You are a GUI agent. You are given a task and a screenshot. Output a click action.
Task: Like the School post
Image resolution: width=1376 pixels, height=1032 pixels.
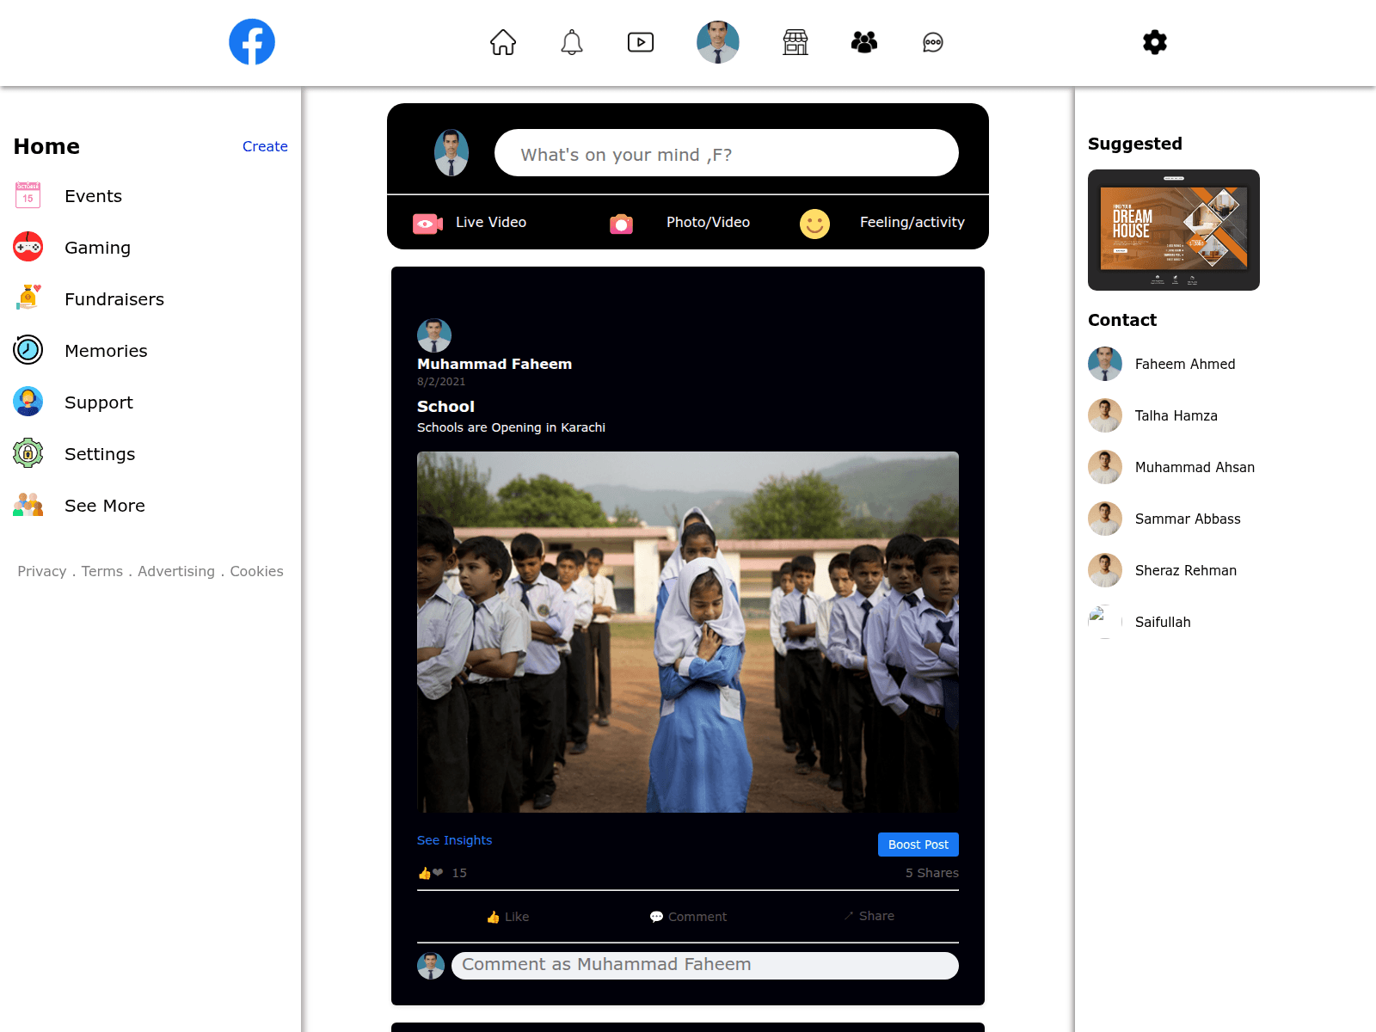(x=507, y=917)
